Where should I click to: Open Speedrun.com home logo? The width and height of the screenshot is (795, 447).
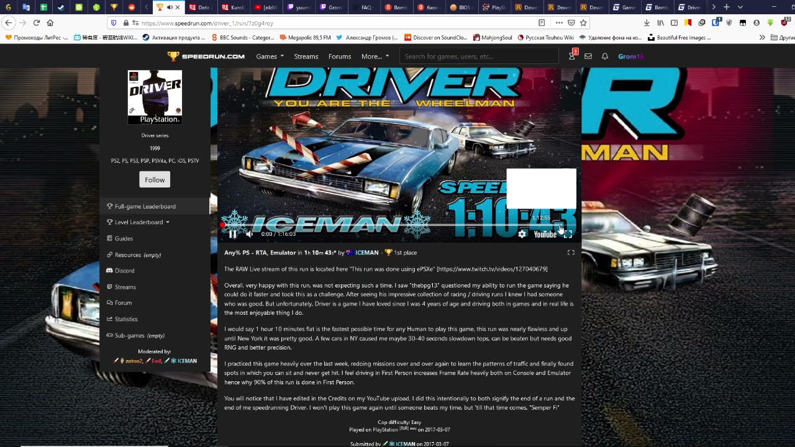[x=206, y=56]
